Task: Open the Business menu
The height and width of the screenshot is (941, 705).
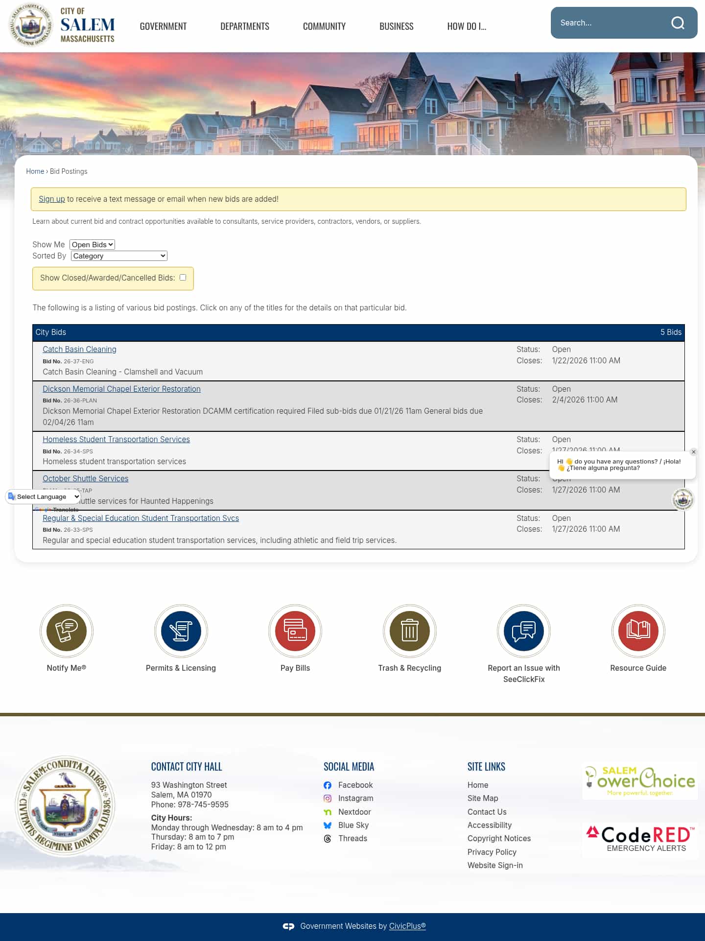Action: 397,26
